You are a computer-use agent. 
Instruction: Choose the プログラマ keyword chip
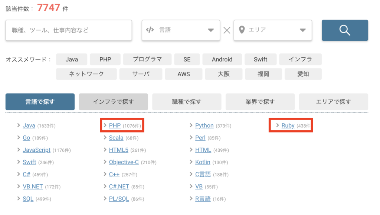coord(147,60)
